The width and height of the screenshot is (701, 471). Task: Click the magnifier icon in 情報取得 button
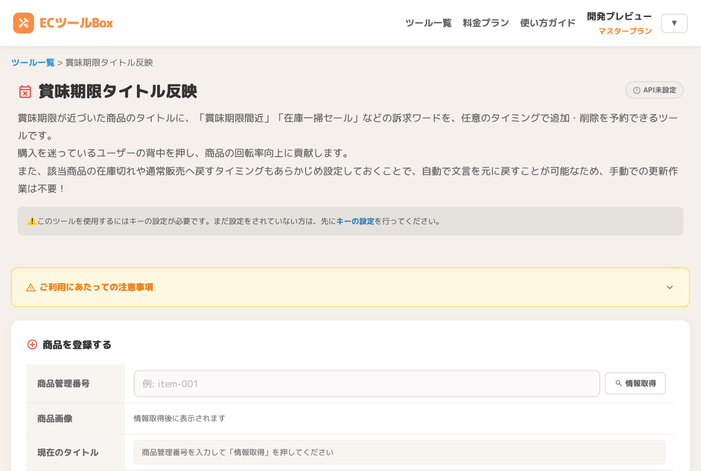(x=619, y=383)
